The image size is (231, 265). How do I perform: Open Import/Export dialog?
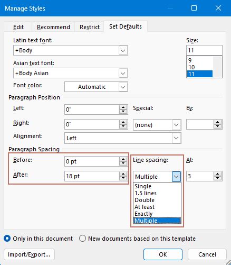29,254
